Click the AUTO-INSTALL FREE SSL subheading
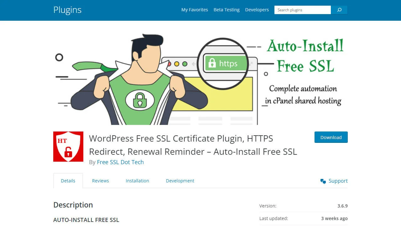The width and height of the screenshot is (401, 226). [x=86, y=220]
